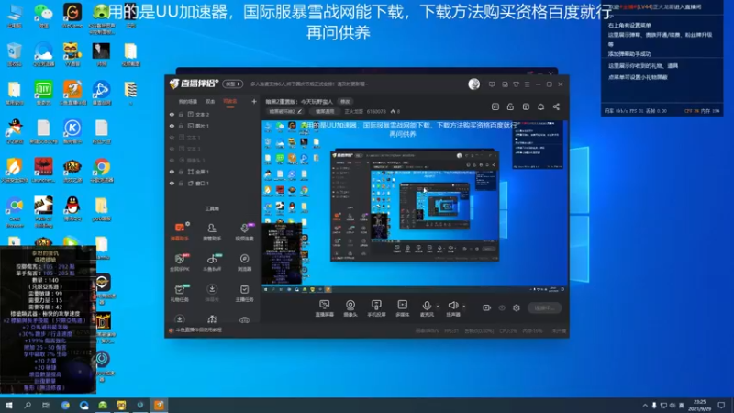Open the 房管助手 room manager tool
The height and width of the screenshot is (413, 734).
pos(212,231)
